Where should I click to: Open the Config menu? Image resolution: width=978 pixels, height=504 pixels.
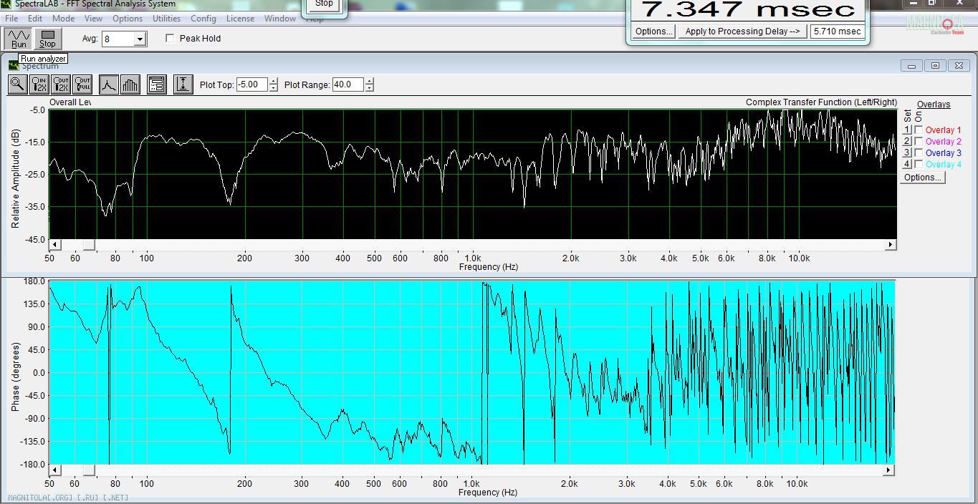pos(203,19)
